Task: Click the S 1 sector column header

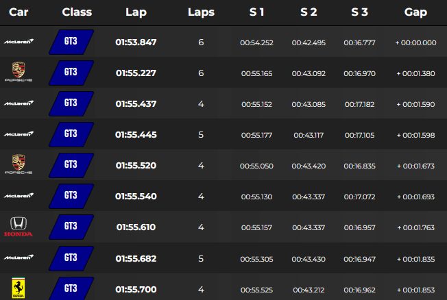Action: [256, 12]
